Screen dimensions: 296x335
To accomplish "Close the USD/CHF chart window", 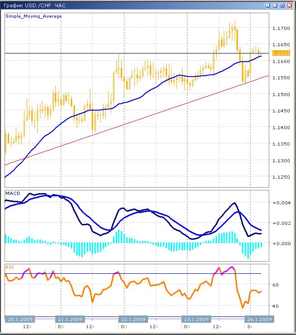I will click(x=290, y=5).
